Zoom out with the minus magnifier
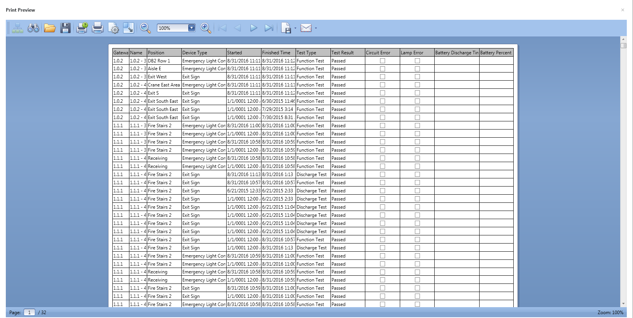The image size is (633, 318). point(145,28)
